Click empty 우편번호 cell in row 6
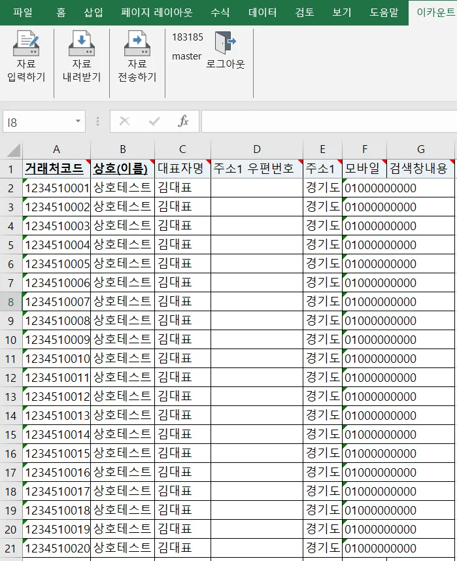The width and height of the screenshot is (457, 561). [x=257, y=263]
